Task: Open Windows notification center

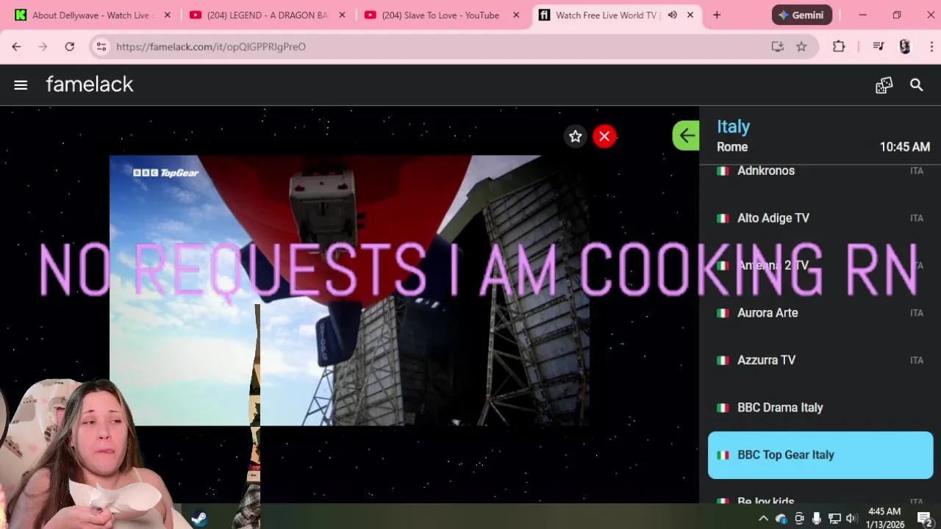Action: pyautogui.click(x=925, y=519)
